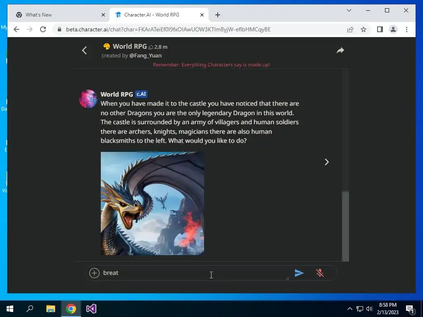423x317 pixels.
Task: Bookmark this page with the star icon
Action: (x=364, y=29)
